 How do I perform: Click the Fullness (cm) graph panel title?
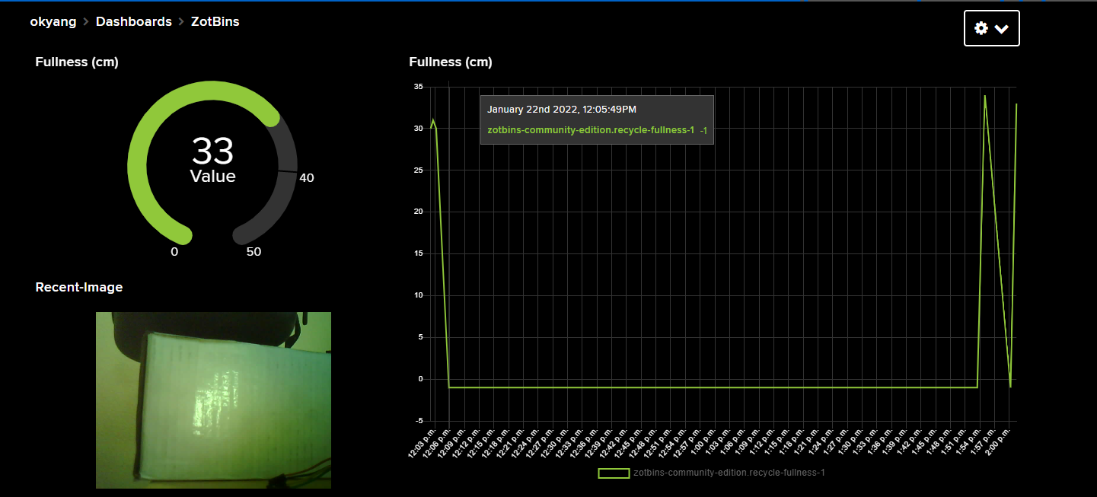(x=451, y=62)
